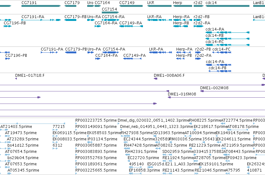The width and height of the screenshot is (265, 175).
Task: Click the cdc14-PB protein feature
Action: coord(220,71)
